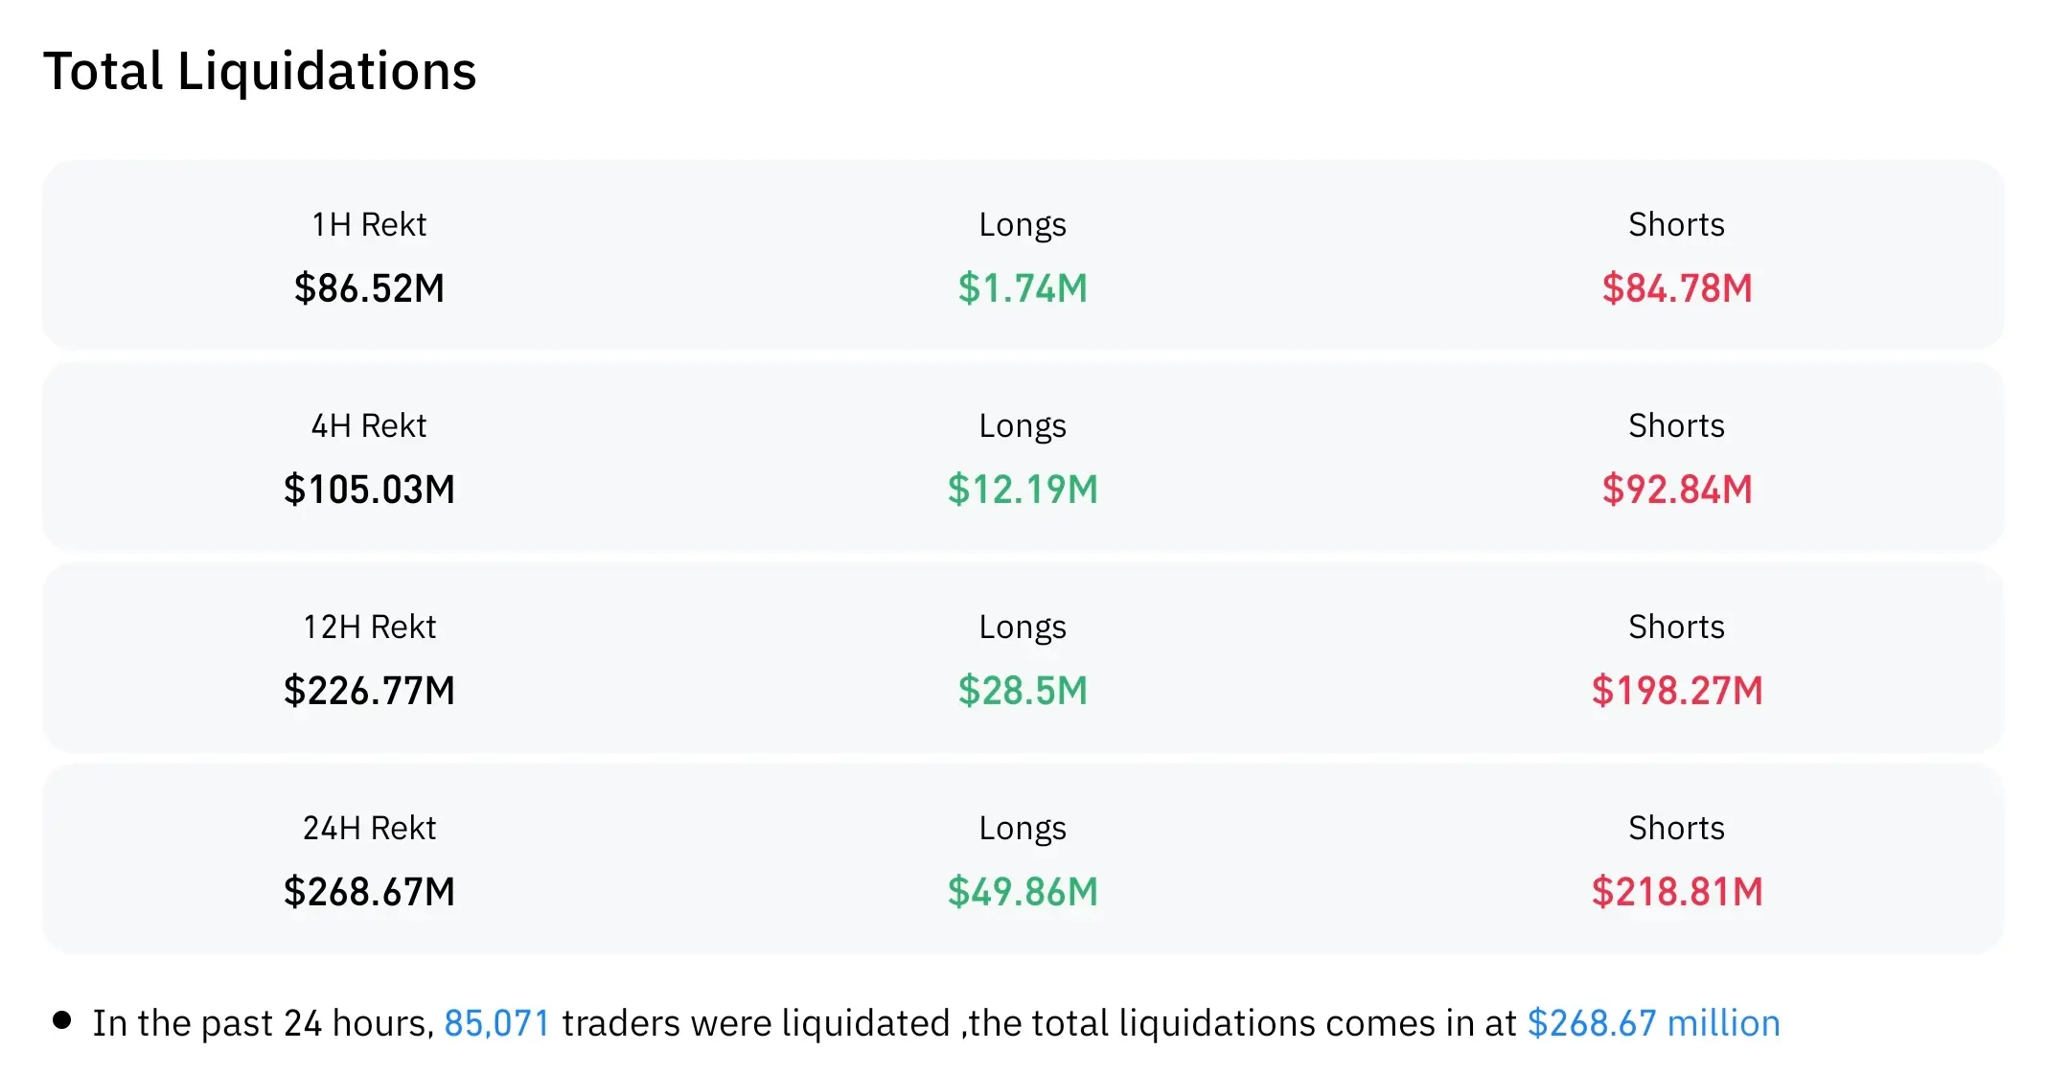Click the bullet point before summary text
Image resolution: width=2047 pixels, height=1073 pixels.
pos(62,1020)
